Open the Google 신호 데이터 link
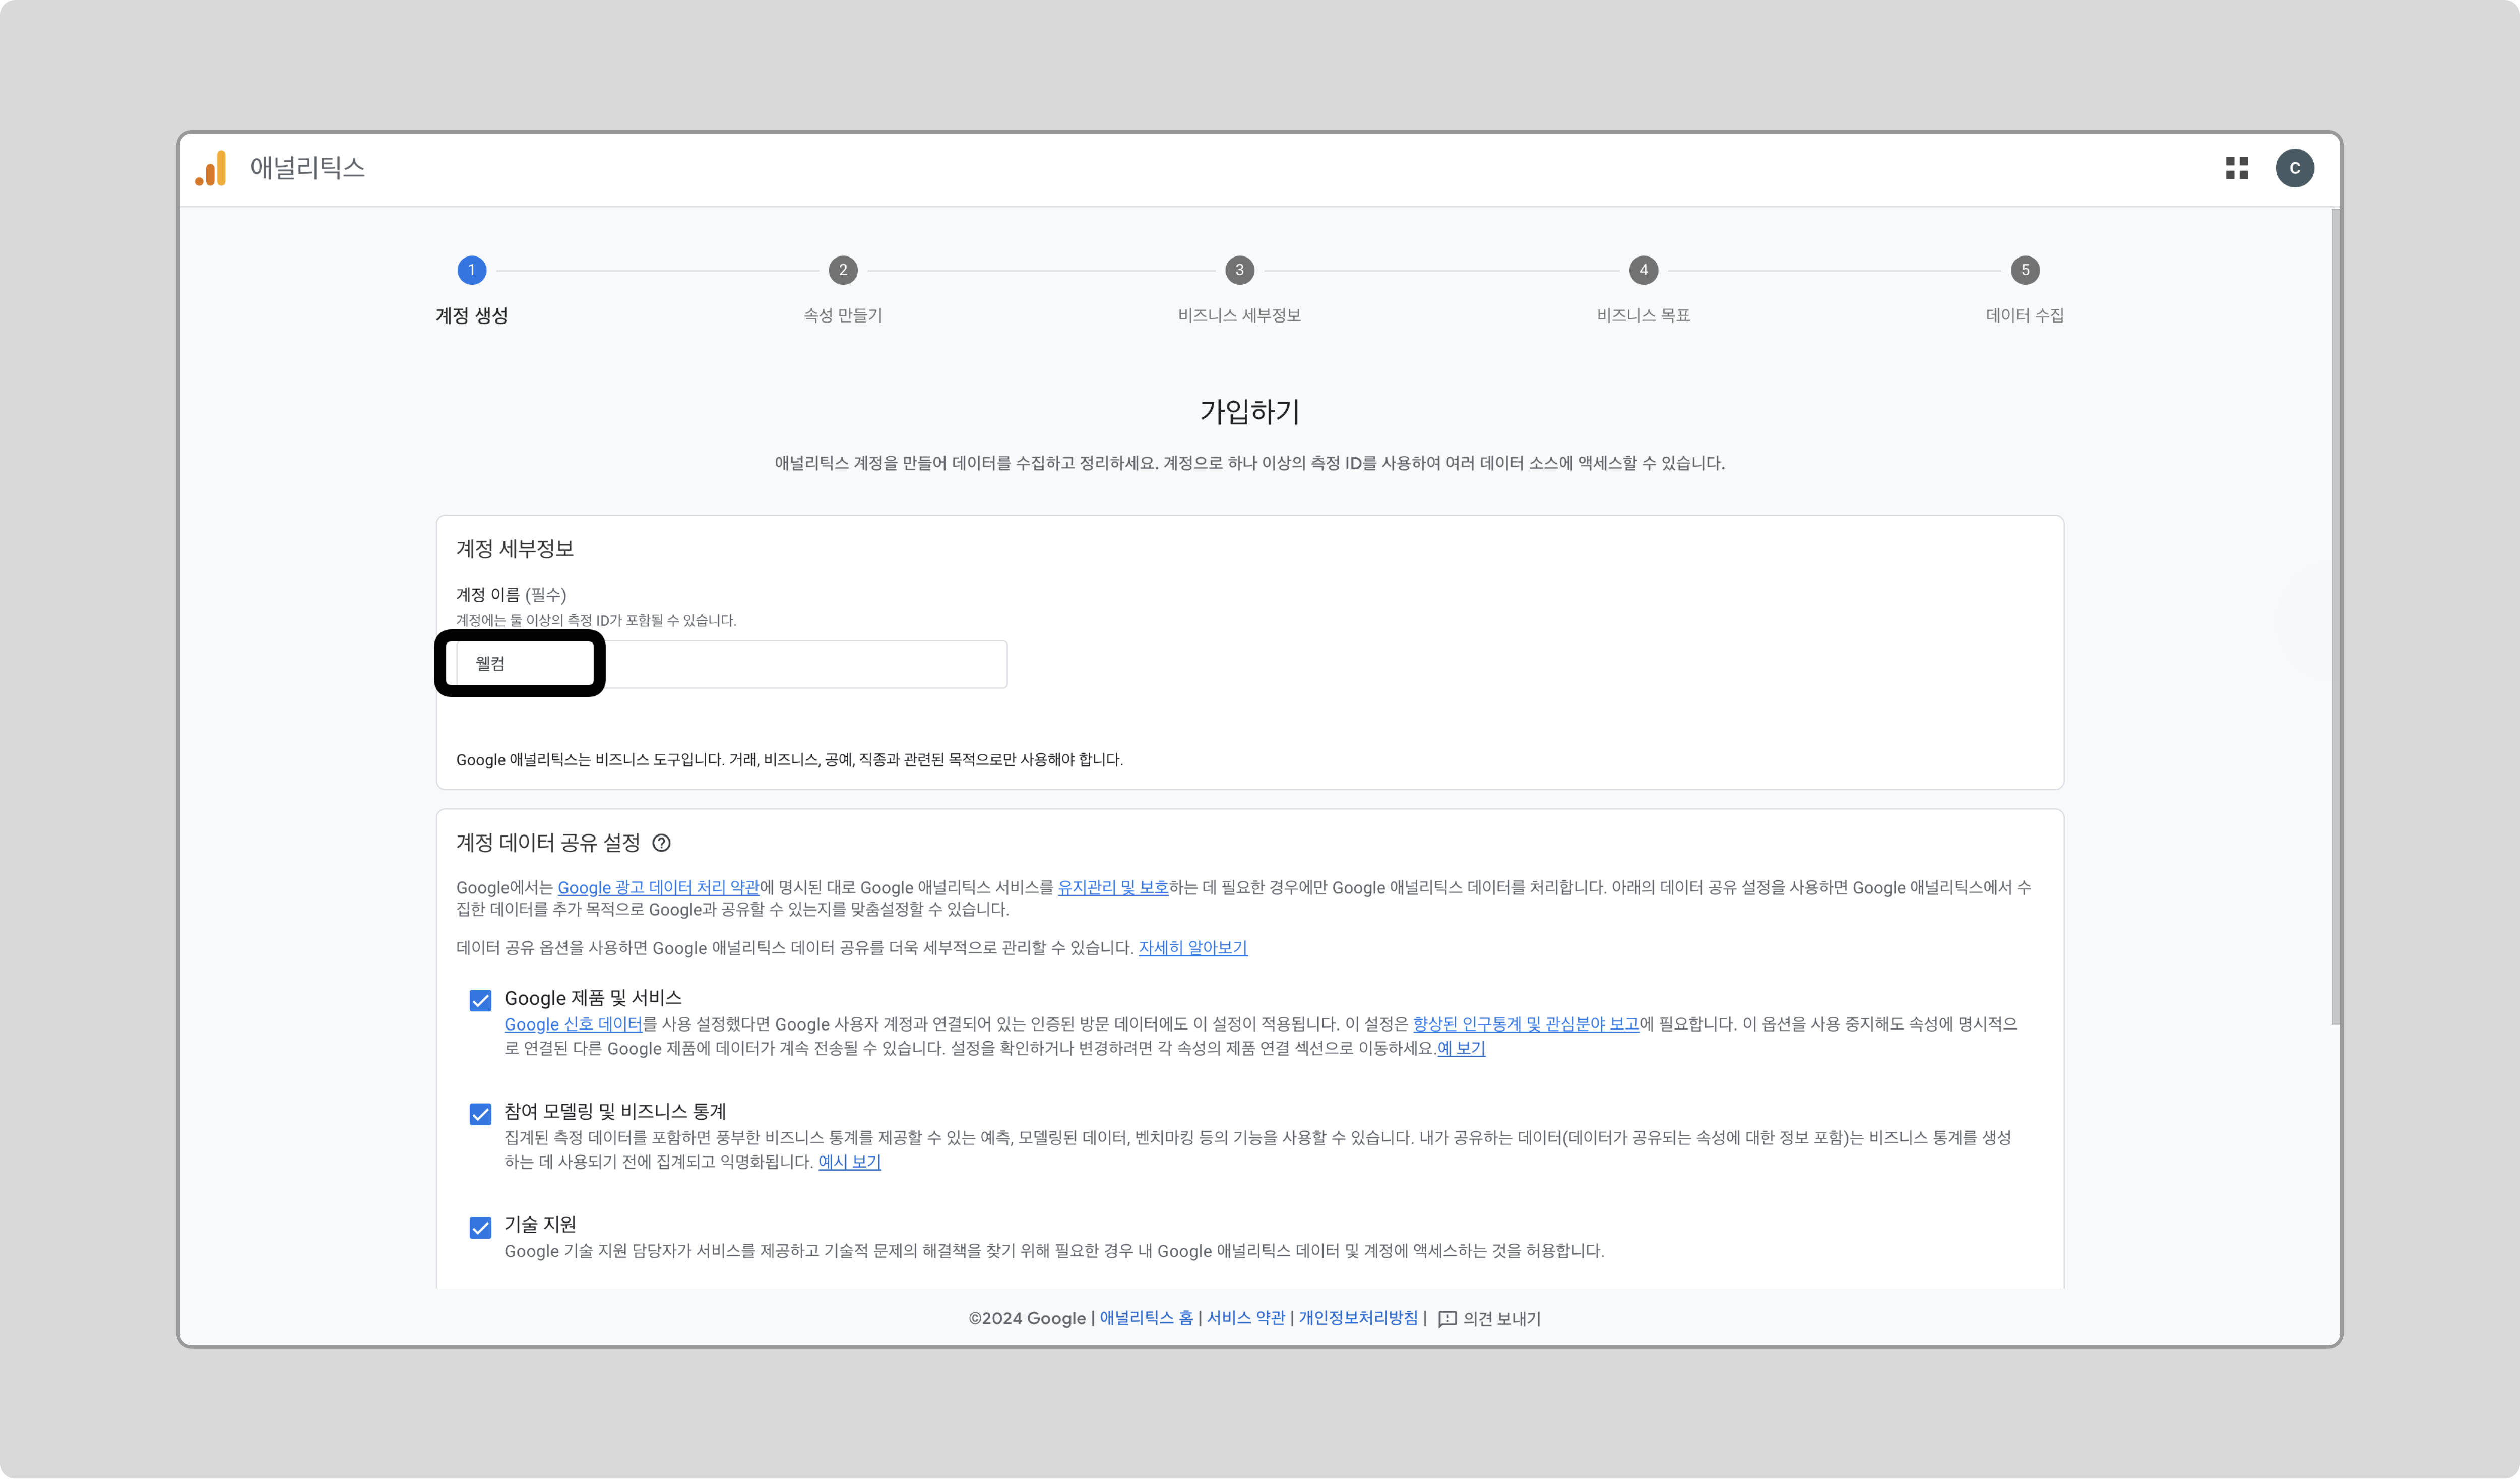The width and height of the screenshot is (2520, 1479). [573, 1024]
